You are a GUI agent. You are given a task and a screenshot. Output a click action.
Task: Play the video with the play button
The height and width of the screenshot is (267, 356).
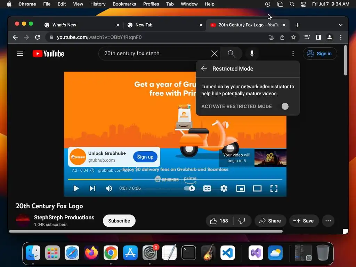pyautogui.click(x=76, y=188)
